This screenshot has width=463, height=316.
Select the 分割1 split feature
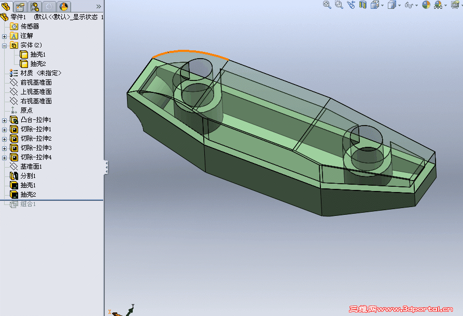pos(23,176)
